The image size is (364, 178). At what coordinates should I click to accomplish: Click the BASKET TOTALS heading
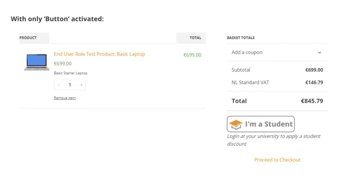[x=241, y=38]
